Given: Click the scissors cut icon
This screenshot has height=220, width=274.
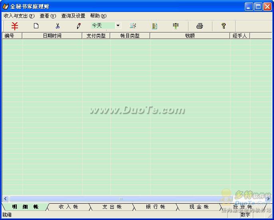Looking at the screenshot, I should click(x=58, y=26).
